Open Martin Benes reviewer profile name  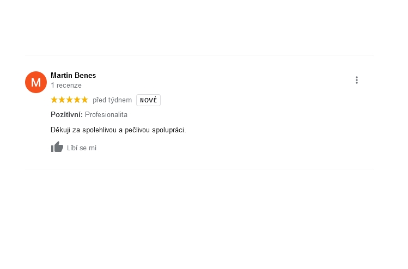[74, 76]
